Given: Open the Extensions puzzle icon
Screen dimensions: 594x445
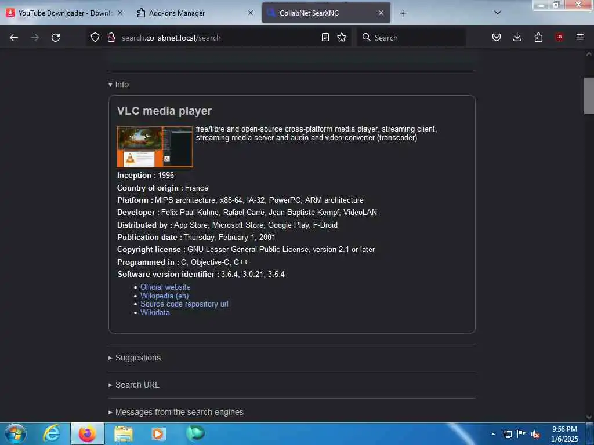Looking at the screenshot, I should click(538, 37).
